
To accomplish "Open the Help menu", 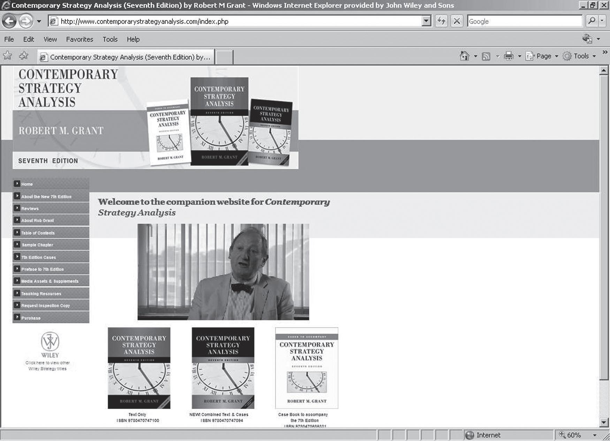I will [x=133, y=39].
